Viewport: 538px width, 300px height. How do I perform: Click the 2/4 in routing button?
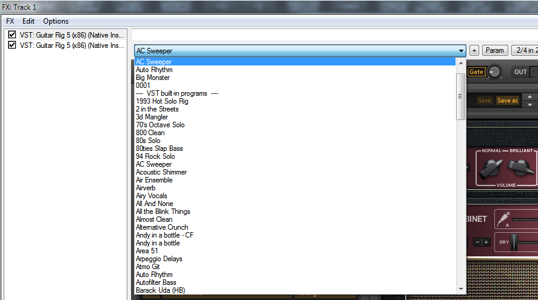[525, 50]
